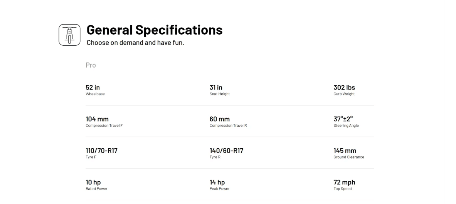Image resolution: width=456 pixels, height=204 pixels.
Task: Click the General Specifications heading
Action: 154,30
